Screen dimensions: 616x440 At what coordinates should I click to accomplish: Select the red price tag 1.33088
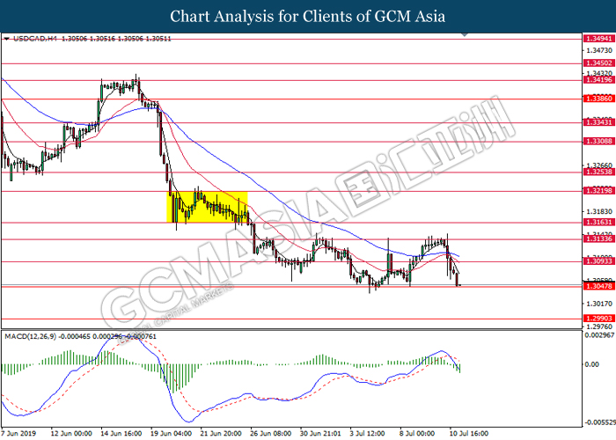(599, 142)
